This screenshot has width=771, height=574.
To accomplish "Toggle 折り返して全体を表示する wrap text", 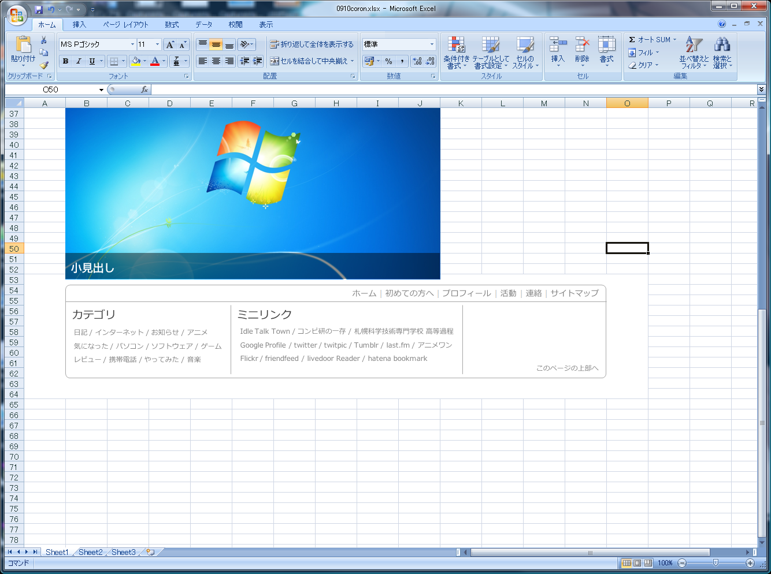I will (312, 44).
